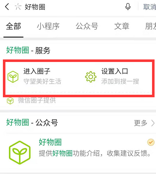Open the partially visible 朋友 tab
This screenshot has height=174, width=156.
(151, 26)
